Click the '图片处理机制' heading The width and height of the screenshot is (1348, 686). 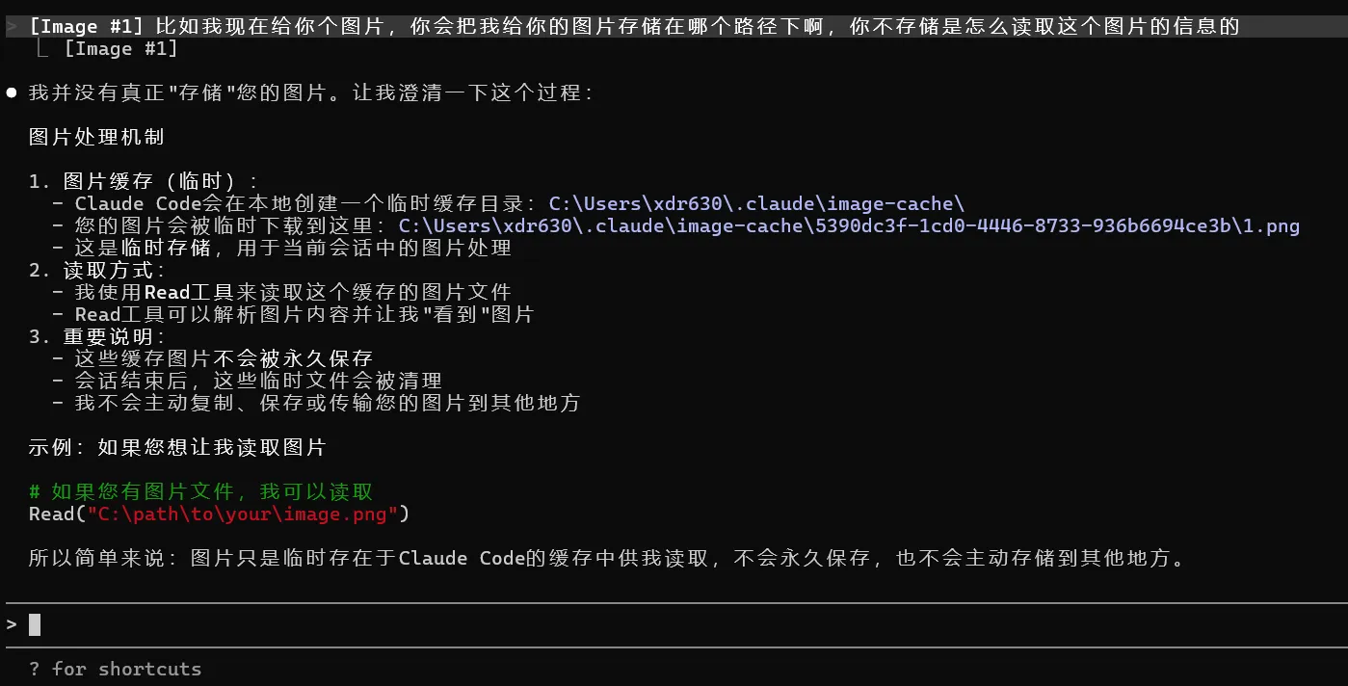click(96, 137)
